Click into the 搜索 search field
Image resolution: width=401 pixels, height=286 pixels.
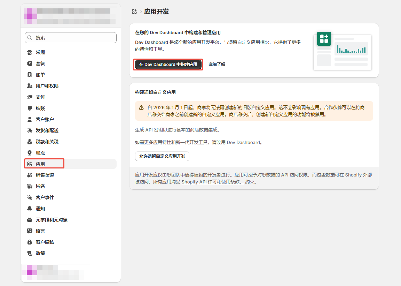(x=71, y=38)
